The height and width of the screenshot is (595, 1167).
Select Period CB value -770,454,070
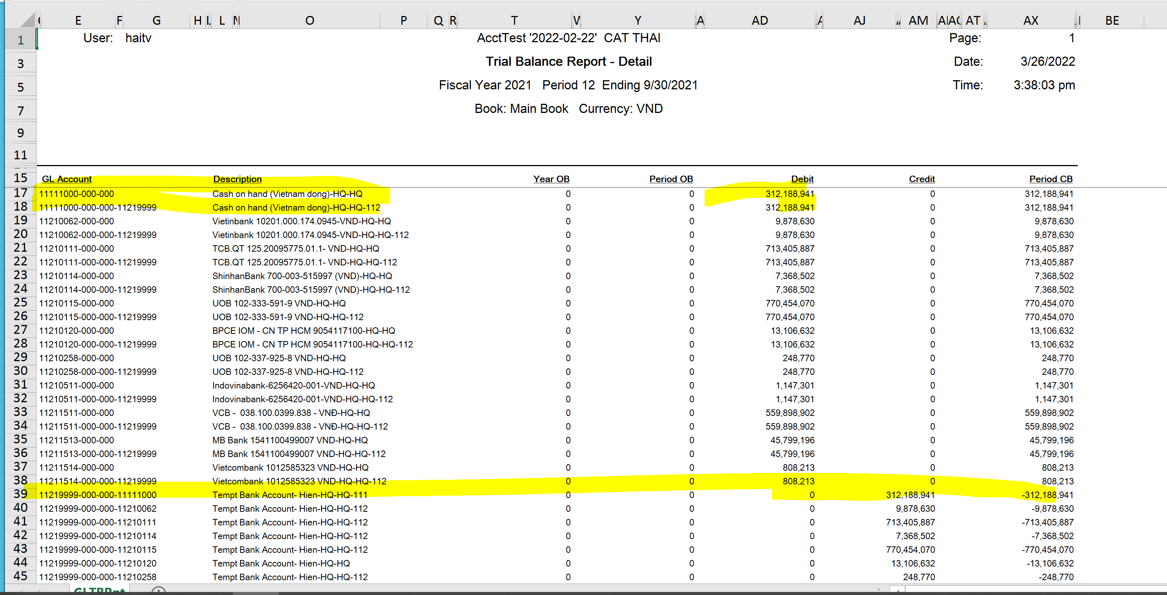(x=1047, y=550)
